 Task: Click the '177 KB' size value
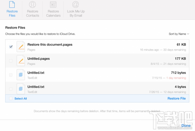coord(180,59)
